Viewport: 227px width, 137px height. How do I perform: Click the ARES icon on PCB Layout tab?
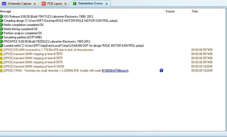click(44, 4)
